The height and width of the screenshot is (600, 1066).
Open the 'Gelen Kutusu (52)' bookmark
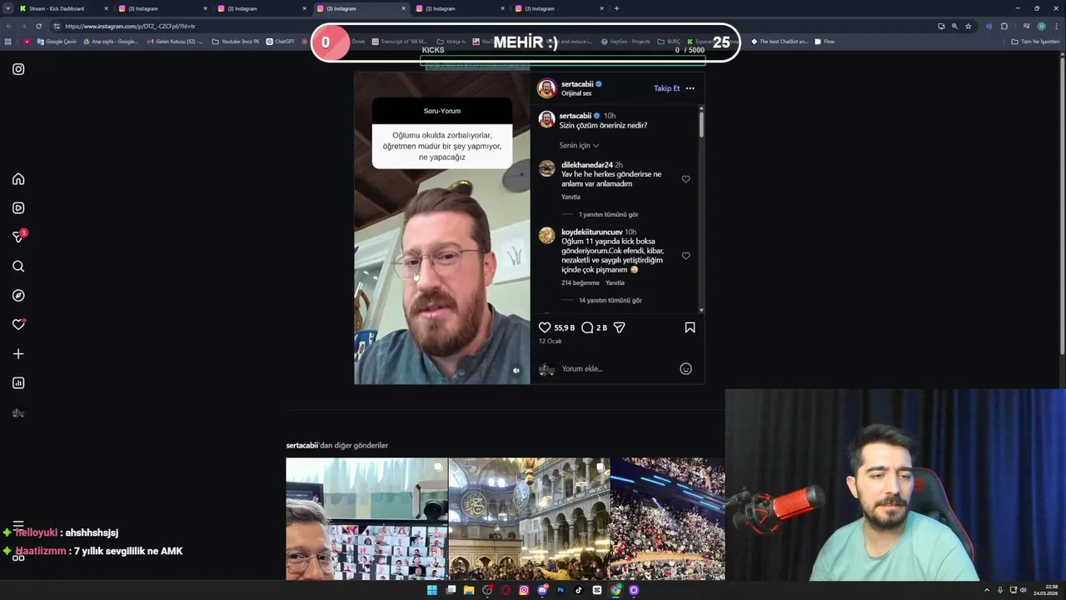(x=174, y=42)
